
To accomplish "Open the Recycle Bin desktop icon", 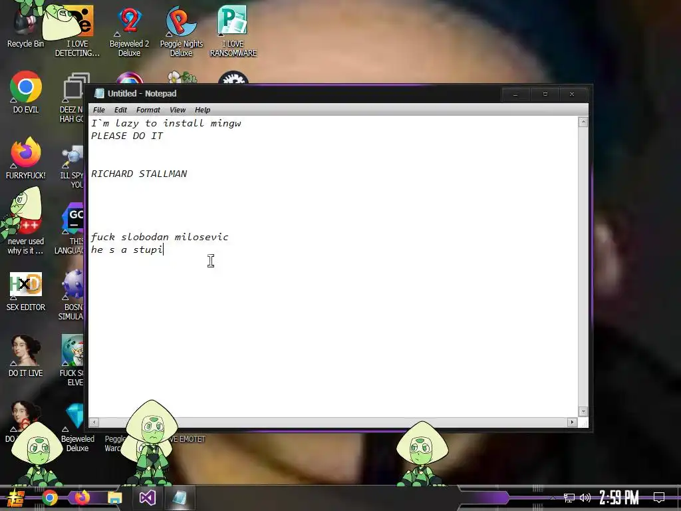I will tap(25, 26).
